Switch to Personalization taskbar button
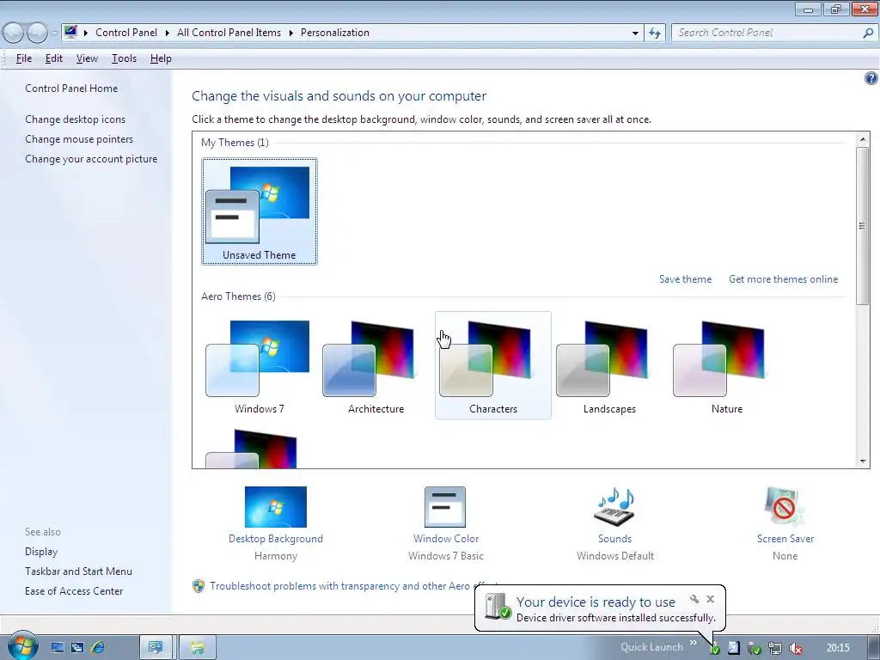The height and width of the screenshot is (660, 880). [156, 648]
